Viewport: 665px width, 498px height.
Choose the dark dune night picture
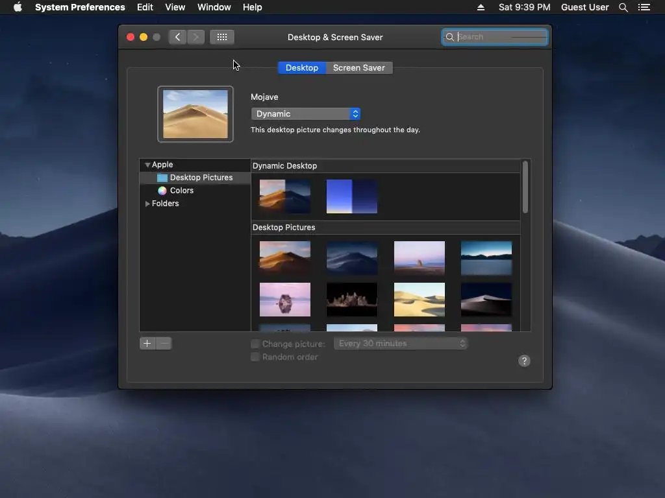[486, 300]
